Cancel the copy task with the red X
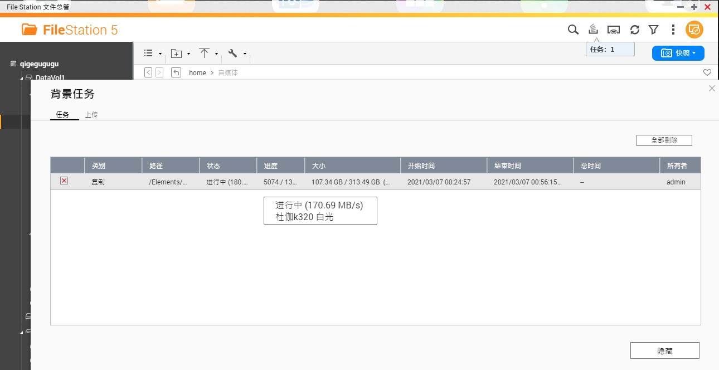The width and height of the screenshot is (719, 370). (64, 181)
